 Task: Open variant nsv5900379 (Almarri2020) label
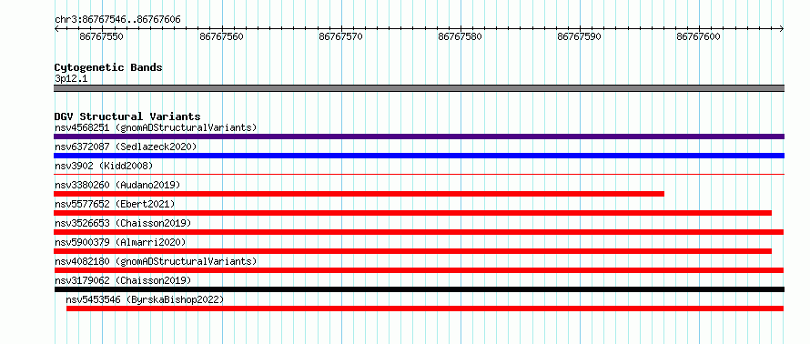[120, 242]
